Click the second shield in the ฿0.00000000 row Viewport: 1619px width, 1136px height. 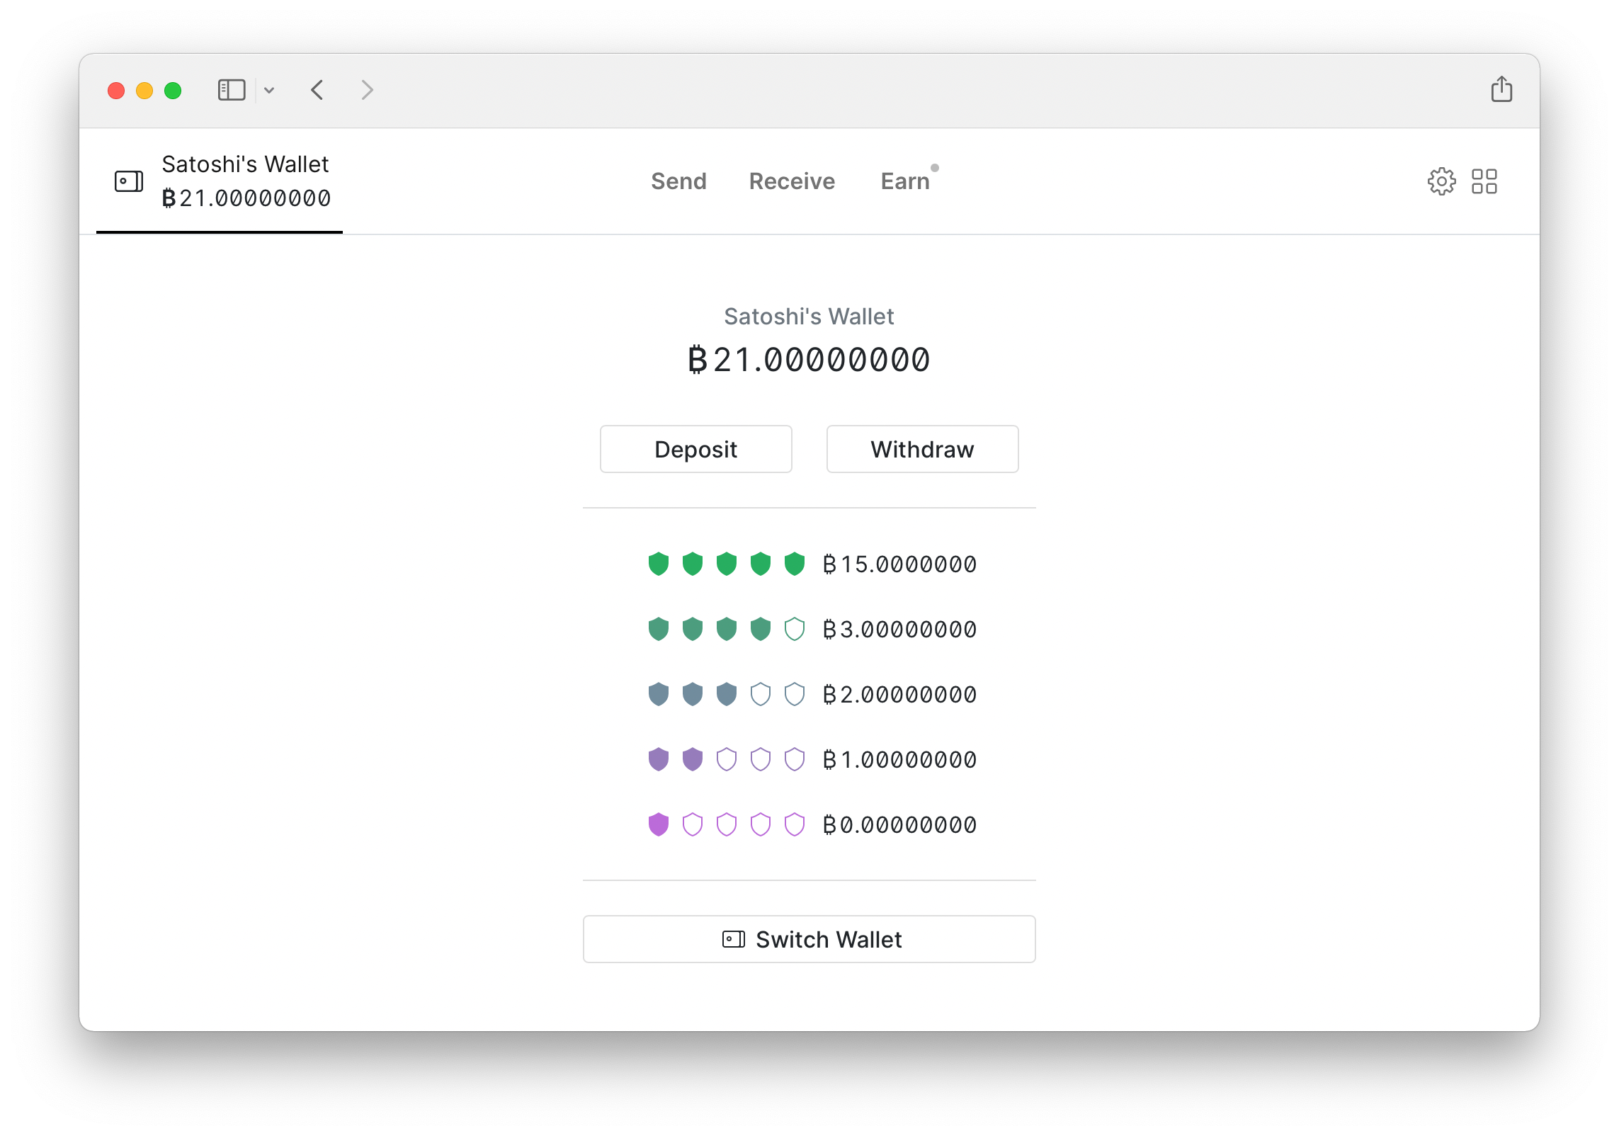tap(693, 824)
